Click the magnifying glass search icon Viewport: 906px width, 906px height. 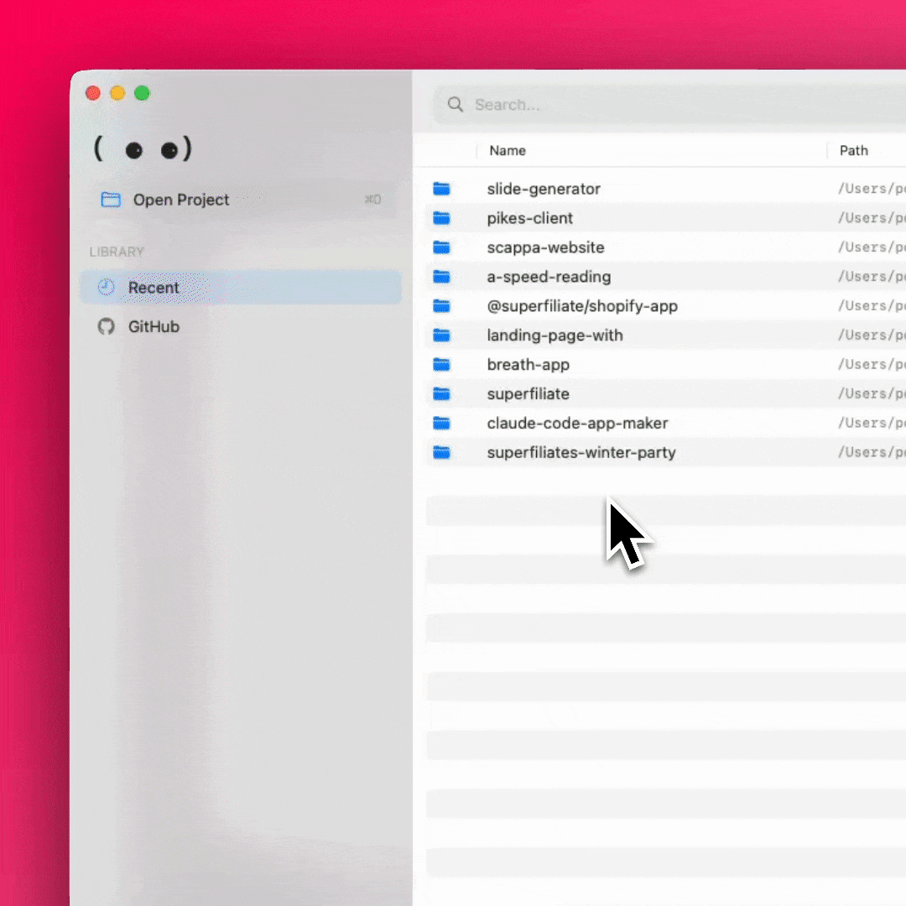[x=456, y=105]
